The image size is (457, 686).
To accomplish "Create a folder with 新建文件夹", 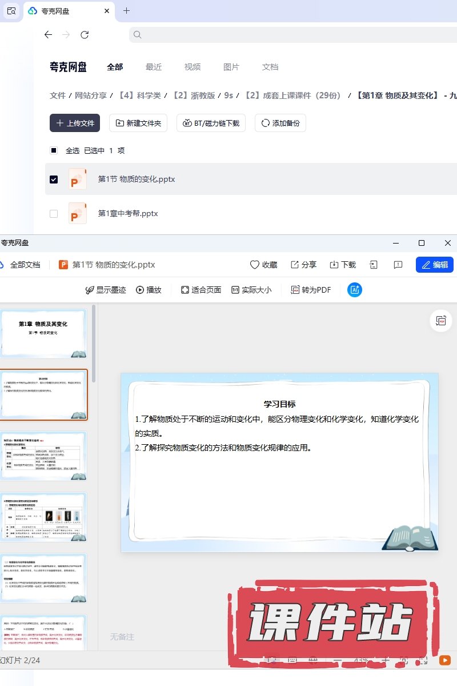I will point(138,123).
